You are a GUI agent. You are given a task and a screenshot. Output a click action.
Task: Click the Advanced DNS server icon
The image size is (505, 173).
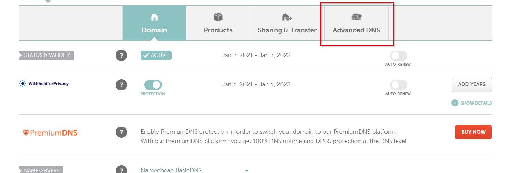[x=356, y=17]
